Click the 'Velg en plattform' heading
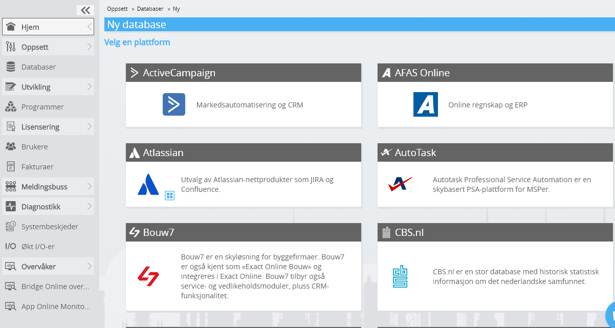This screenshot has width=615, height=328. [137, 42]
